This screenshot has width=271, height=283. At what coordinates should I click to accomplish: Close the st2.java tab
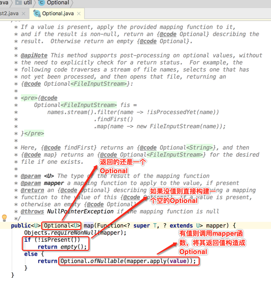click(x=24, y=14)
